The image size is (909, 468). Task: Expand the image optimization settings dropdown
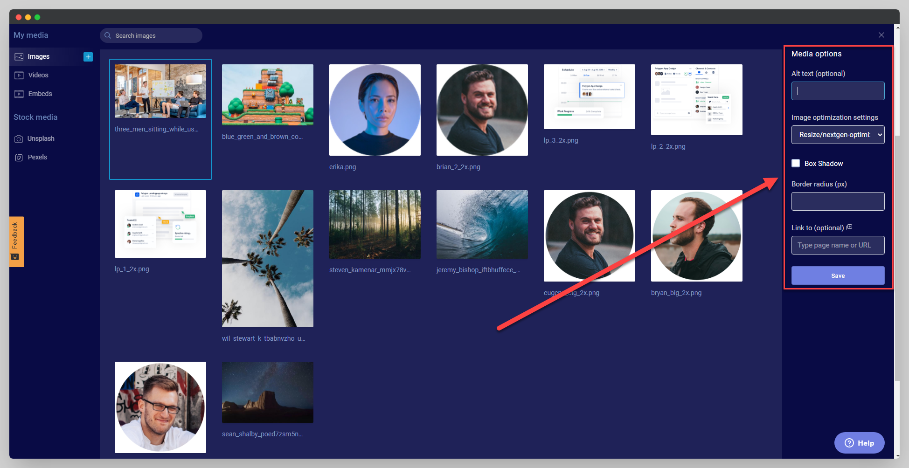(838, 135)
